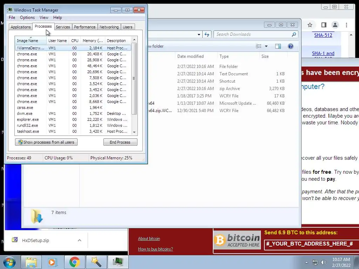Select the rundll32.exe process
Viewport: 359px width, 269px height.
(73, 125)
